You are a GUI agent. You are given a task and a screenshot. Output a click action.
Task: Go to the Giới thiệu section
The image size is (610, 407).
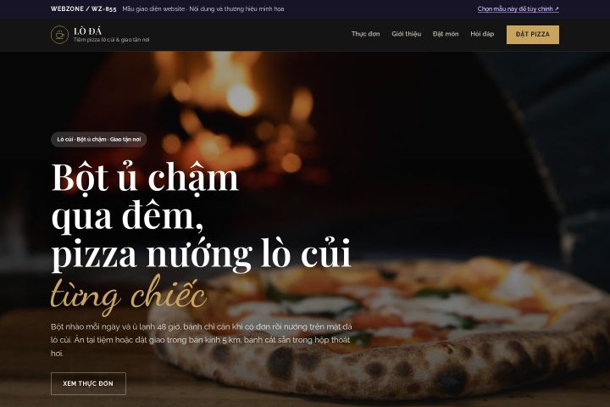point(406,34)
